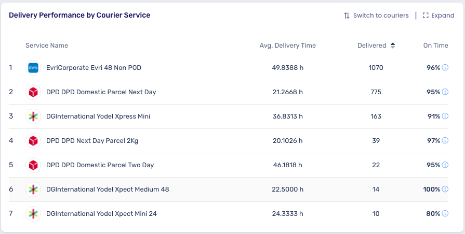Image resolution: width=465 pixels, height=234 pixels.
Task: Click the Avg. Delivery Time column header
Action: pyautogui.click(x=287, y=46)
